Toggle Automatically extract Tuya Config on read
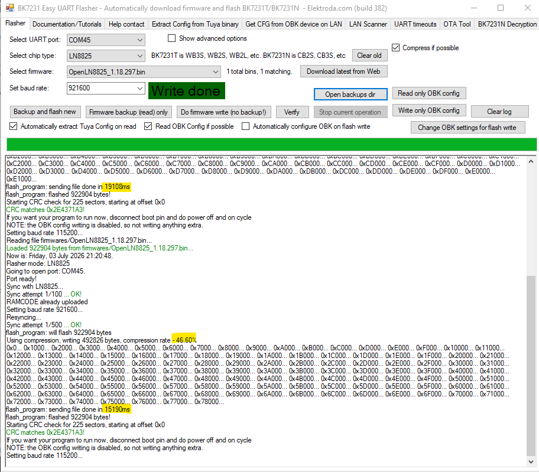This screenshot has width=539, height=472. click(x=13, y=126)
